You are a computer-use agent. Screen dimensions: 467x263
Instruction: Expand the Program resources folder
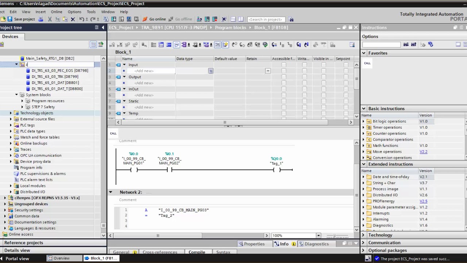(x=22, y=101)
